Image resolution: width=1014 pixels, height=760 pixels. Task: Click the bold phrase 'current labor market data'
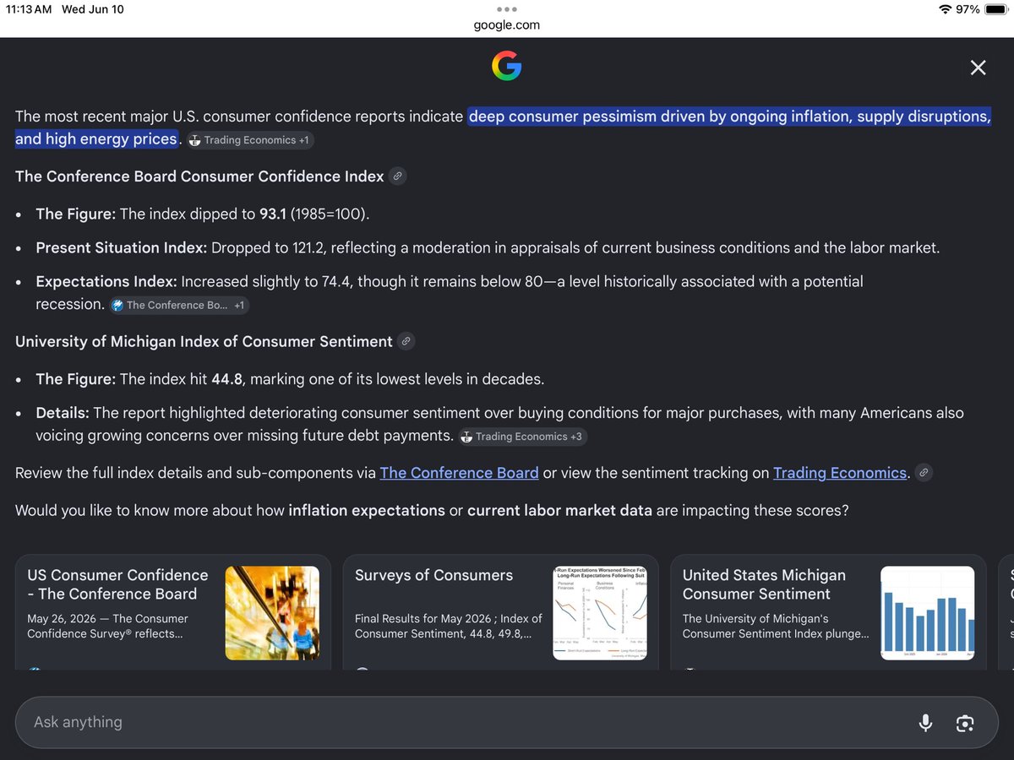pos(561,510)
